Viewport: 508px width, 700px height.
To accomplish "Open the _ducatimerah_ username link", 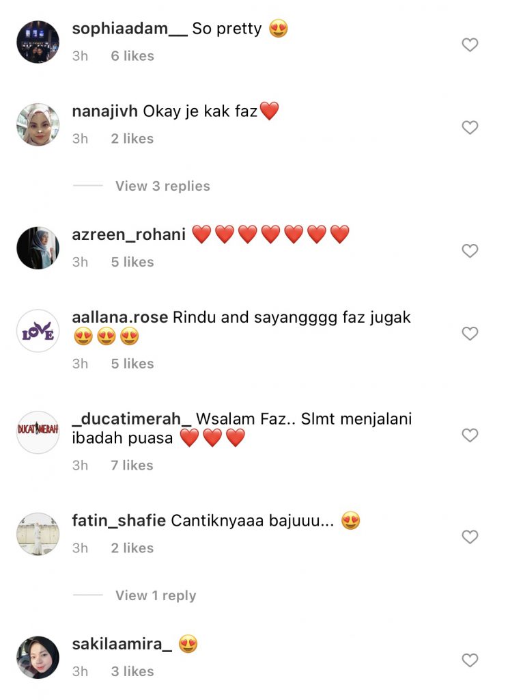I will coord(132,419).
